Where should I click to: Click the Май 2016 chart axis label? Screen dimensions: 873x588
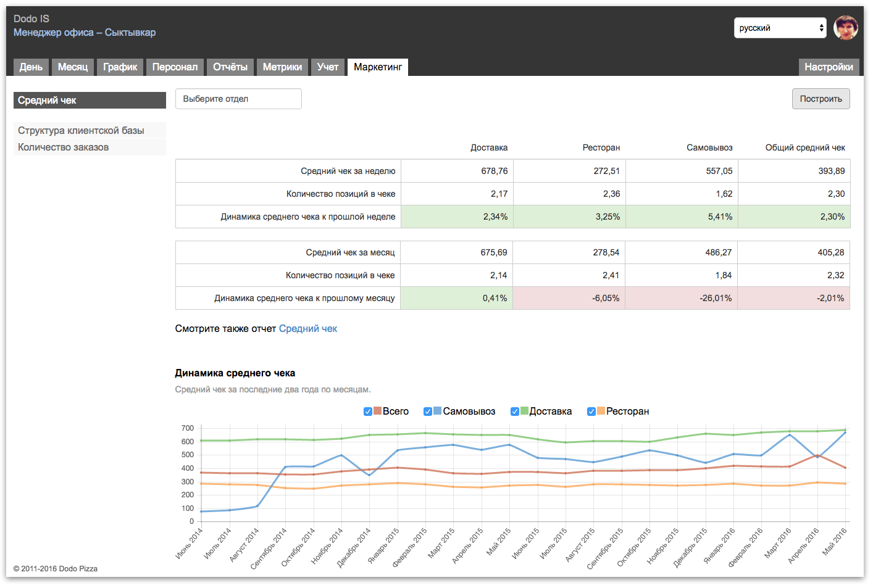(835, 541)
